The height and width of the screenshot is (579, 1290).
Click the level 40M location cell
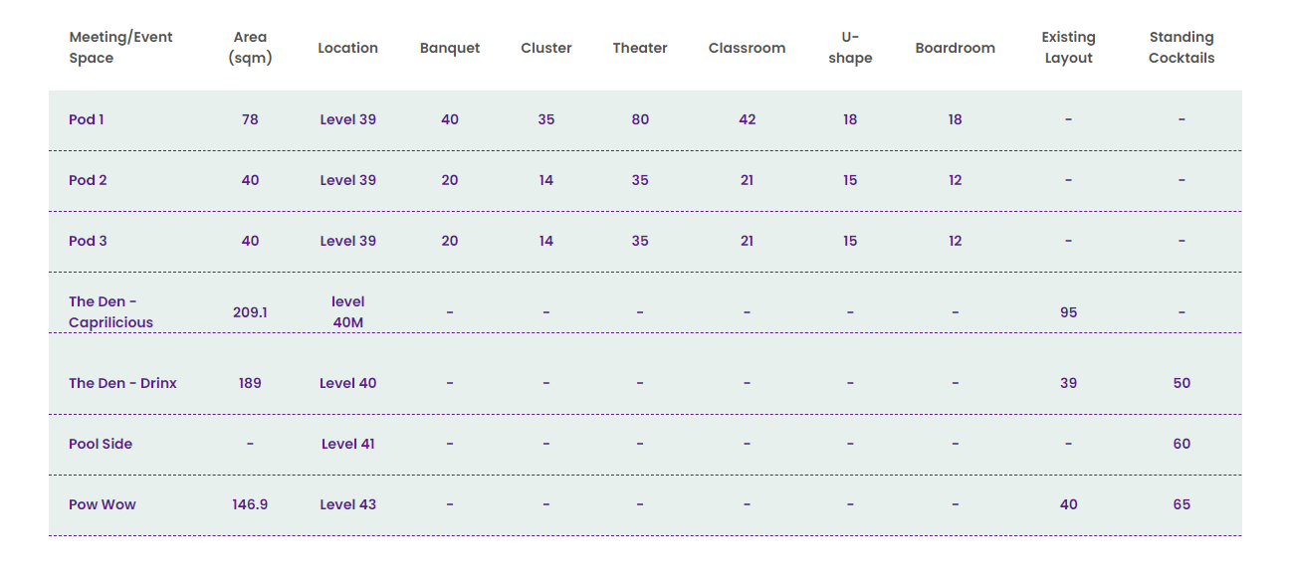[x=347, y=312]
